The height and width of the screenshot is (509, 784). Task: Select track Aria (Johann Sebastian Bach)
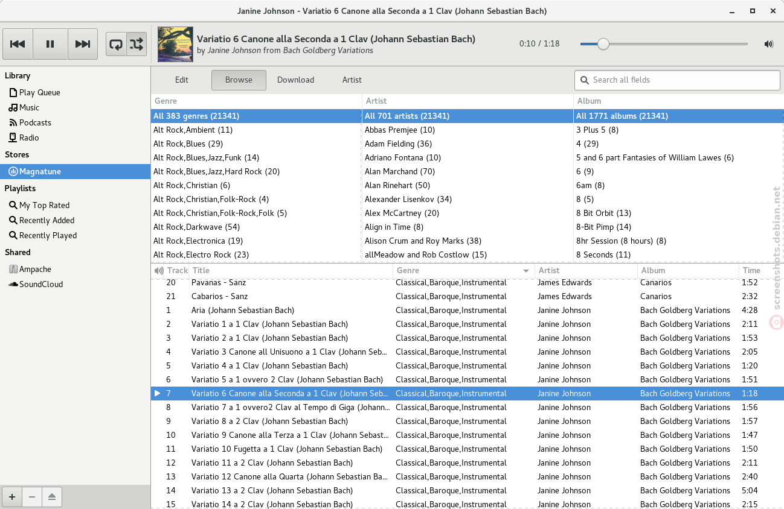(468, 310)
